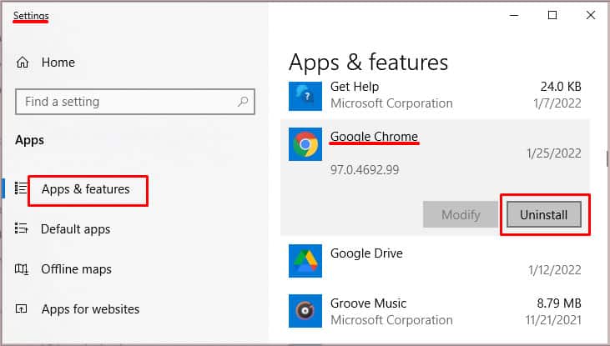
Task: Click the Apps & features list icon
Action: 21,188
